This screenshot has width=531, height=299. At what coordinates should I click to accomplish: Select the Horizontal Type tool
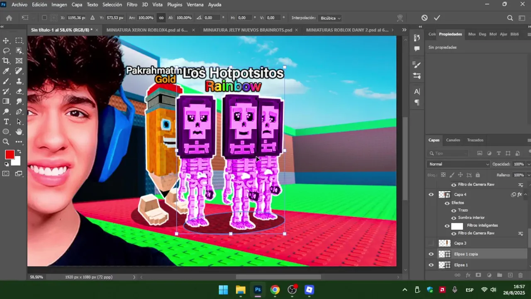pos(6,122)
